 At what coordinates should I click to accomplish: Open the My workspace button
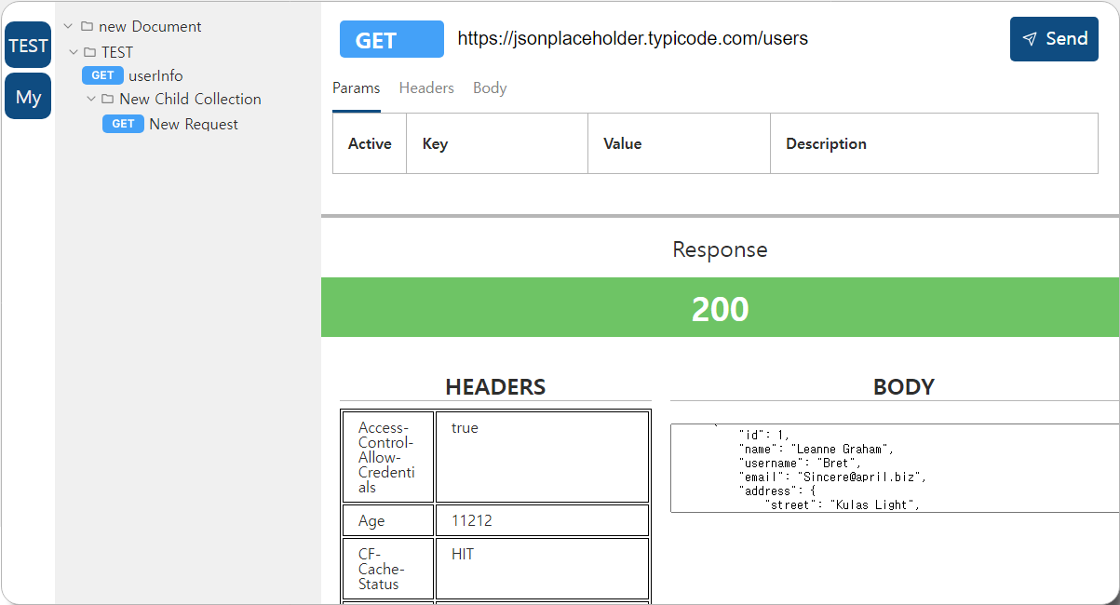point(28,97)
